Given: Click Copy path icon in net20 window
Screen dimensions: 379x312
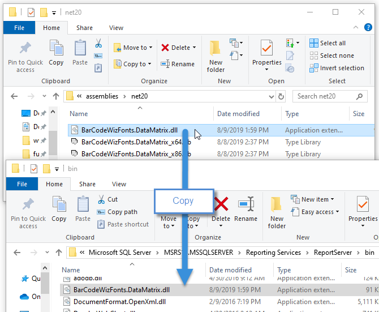Looking at the screenshot, I should [98, 56].
